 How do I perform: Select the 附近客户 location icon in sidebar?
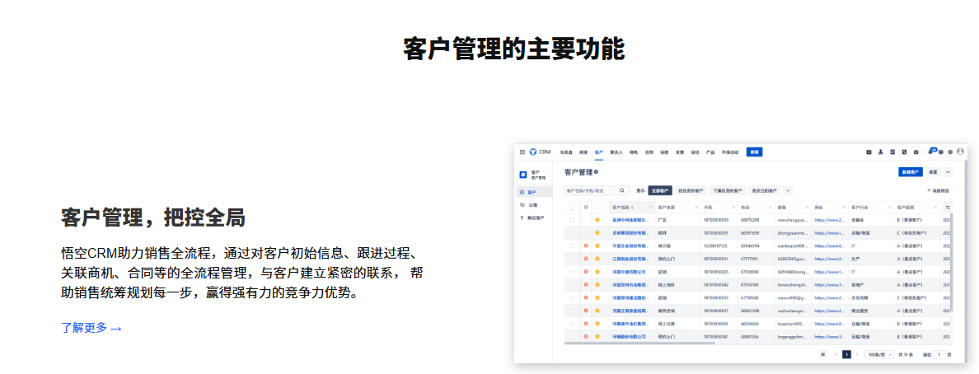click(x=522, y=218)
